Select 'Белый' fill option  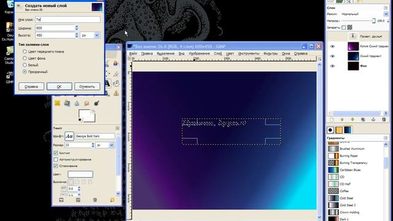tap(25, 65)
